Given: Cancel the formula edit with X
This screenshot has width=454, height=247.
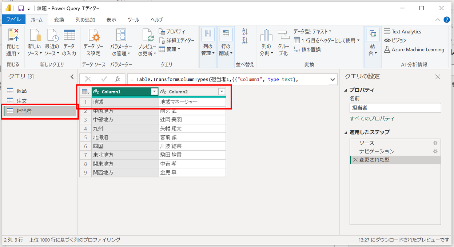Looking at the screenshot, I should click(88, 79).
